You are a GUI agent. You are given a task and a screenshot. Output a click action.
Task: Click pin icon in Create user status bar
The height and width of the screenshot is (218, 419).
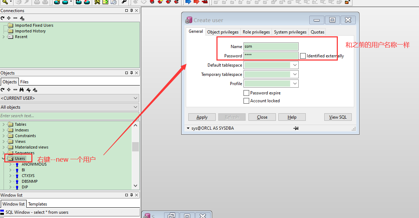[296, 128]
